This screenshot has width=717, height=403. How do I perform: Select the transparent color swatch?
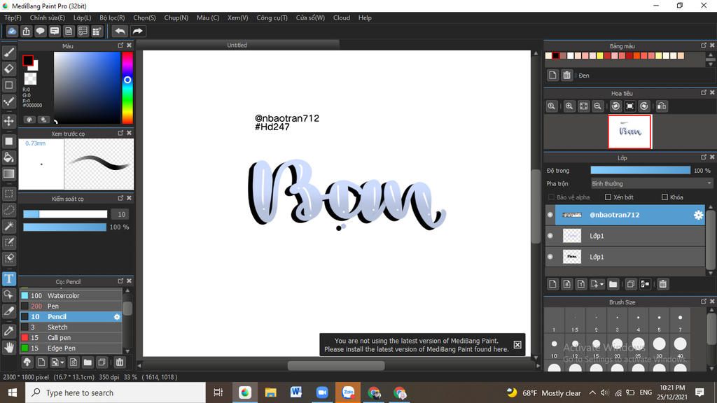click(30, 79)
